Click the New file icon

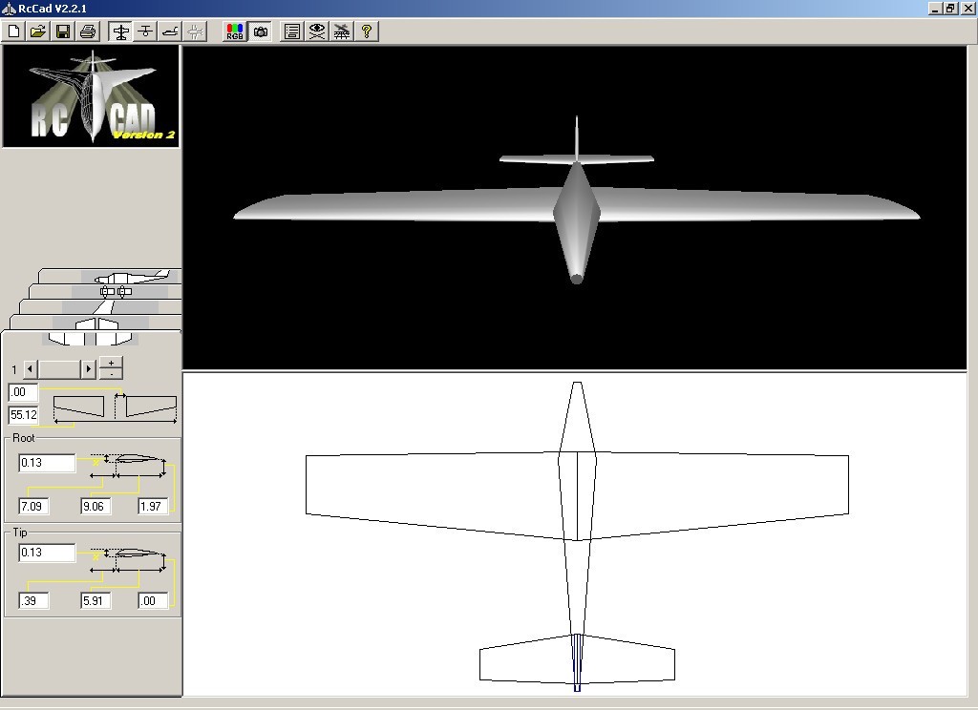point(14,31)
